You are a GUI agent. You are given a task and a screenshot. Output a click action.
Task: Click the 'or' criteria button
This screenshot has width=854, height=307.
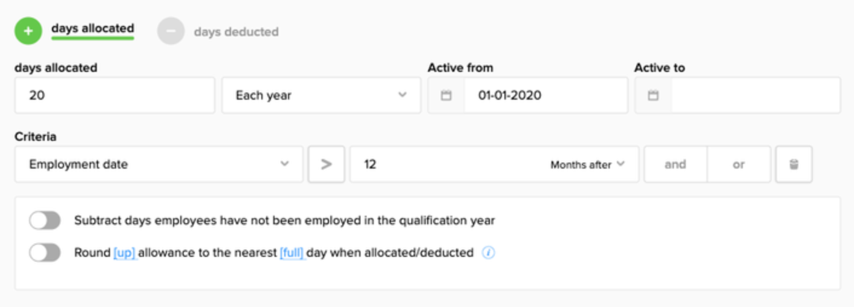738,164
